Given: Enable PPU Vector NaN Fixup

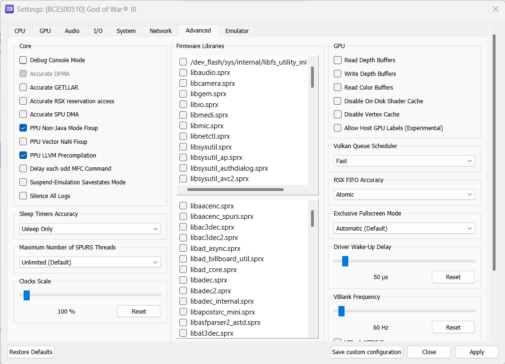Looking at the screenshot, I should click(23, 141).
